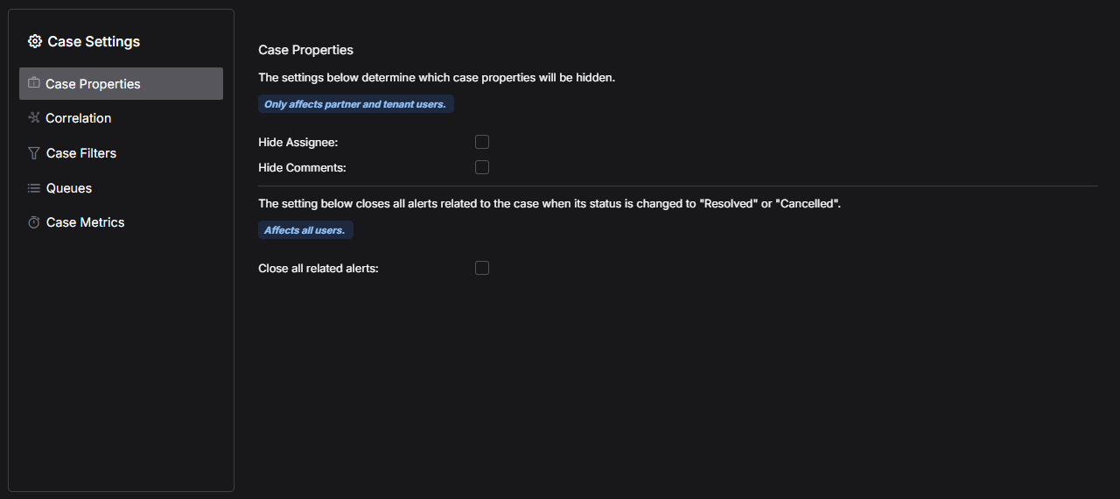The image size is (1120, 499).
Task: Click the "Only affects partner and tenant users" badge
Action: [356, 104]
